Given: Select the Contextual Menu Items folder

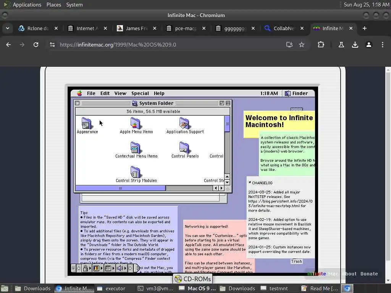Looking at the screenshot, I should [136, 148].
